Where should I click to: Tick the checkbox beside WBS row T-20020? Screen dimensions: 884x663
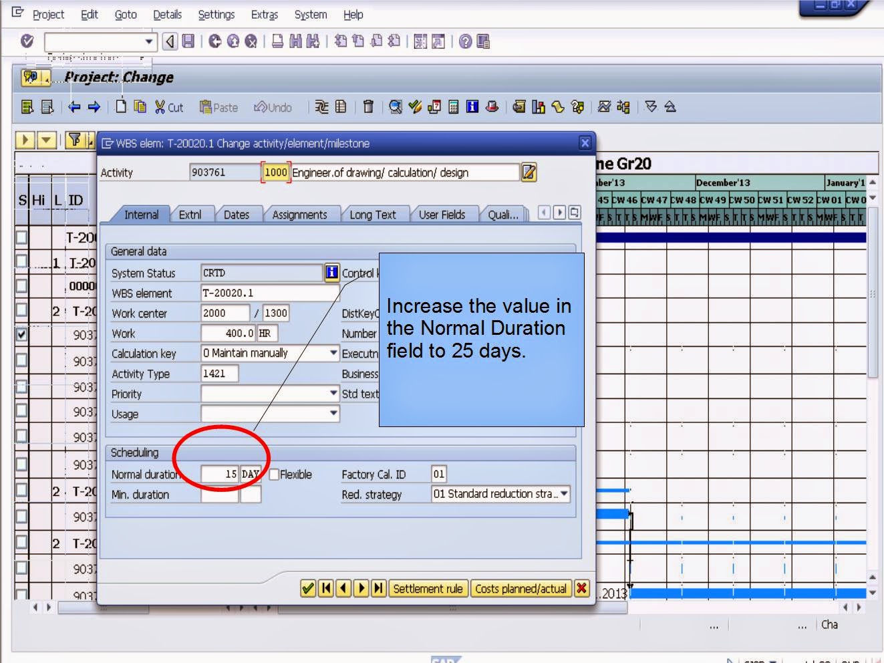pyautogui.click(x=22, y=261)
